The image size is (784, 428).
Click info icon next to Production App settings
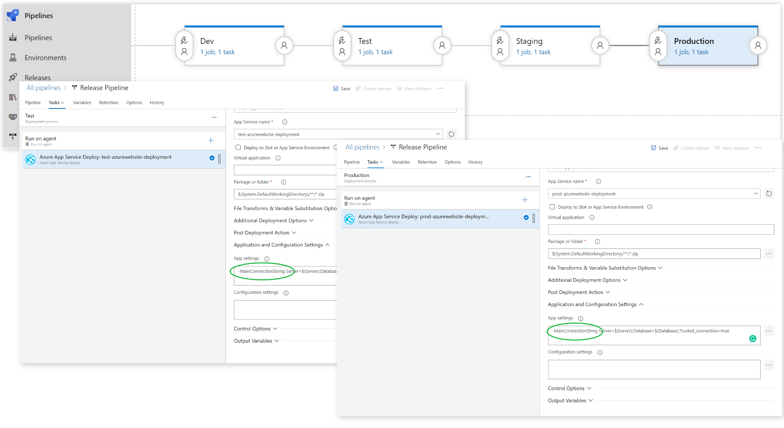pos(581,318)
